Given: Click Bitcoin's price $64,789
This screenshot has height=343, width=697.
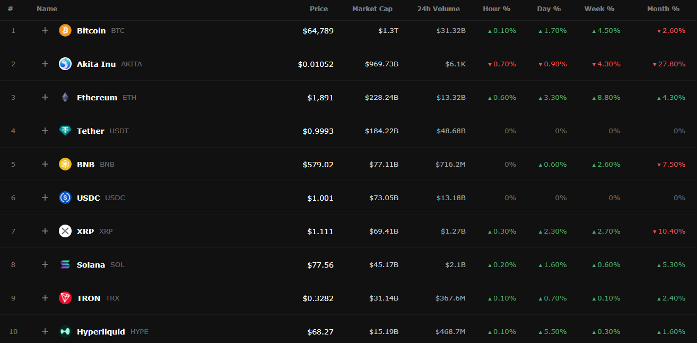Looking at the screenshot, I should tap(318, 31).
